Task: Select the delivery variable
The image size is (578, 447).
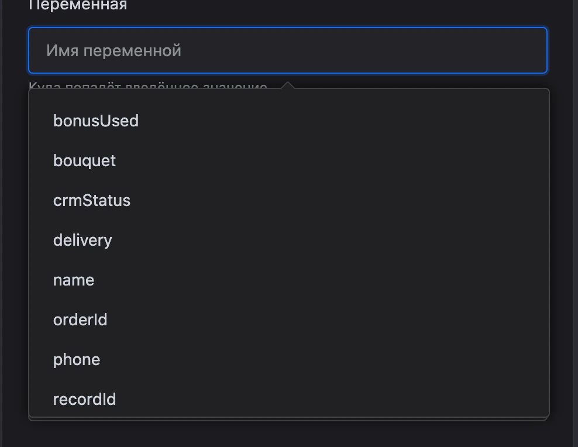Action: (x=288, y=240)
